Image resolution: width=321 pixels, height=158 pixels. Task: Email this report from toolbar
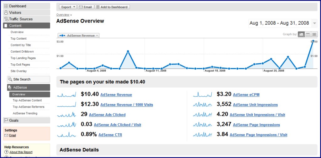coord(86,7)
